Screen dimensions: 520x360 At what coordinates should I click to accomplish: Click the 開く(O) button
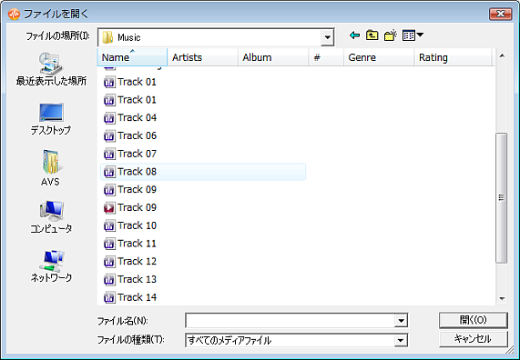point(474,320)
